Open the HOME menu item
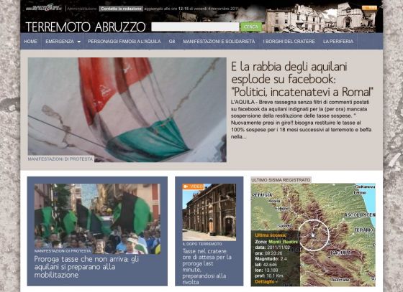 30,41
